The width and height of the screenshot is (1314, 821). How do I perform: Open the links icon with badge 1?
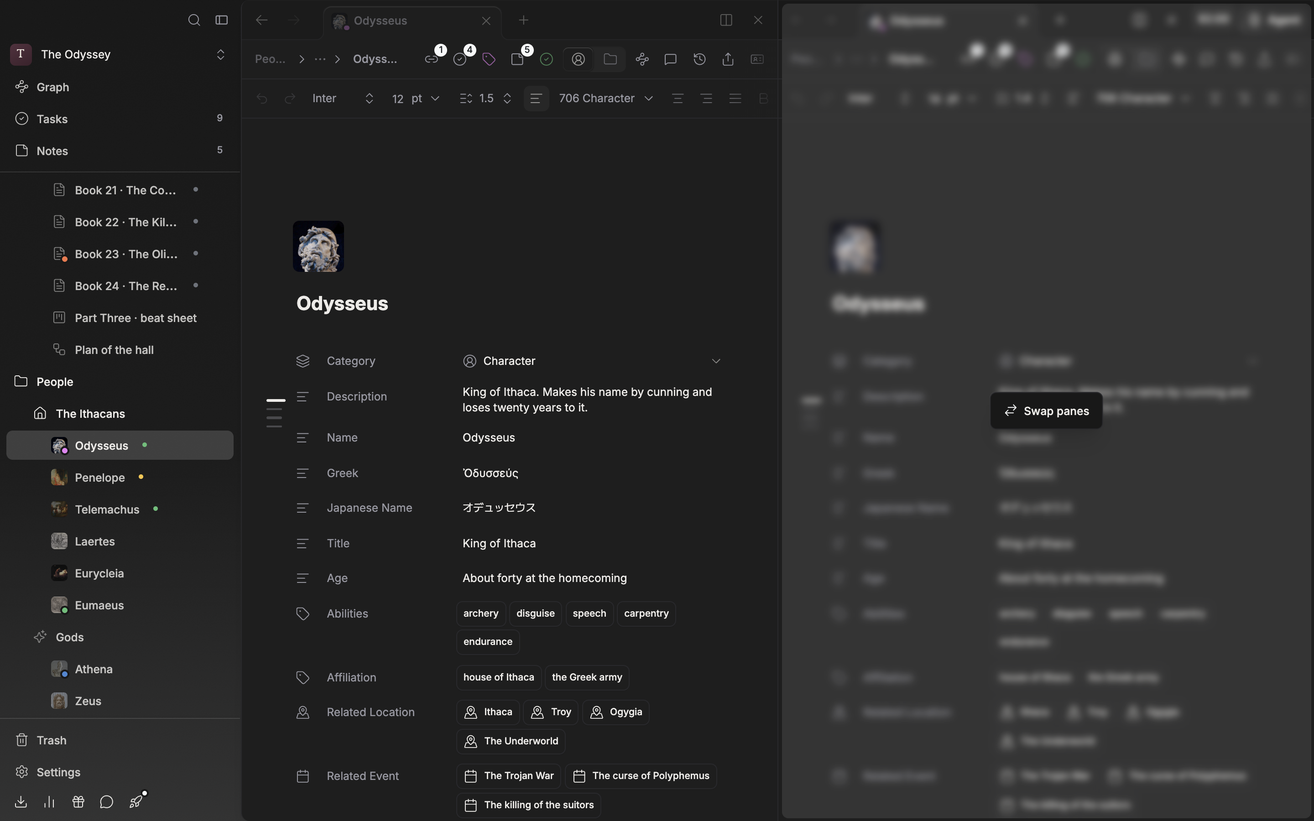pos(432,59)
